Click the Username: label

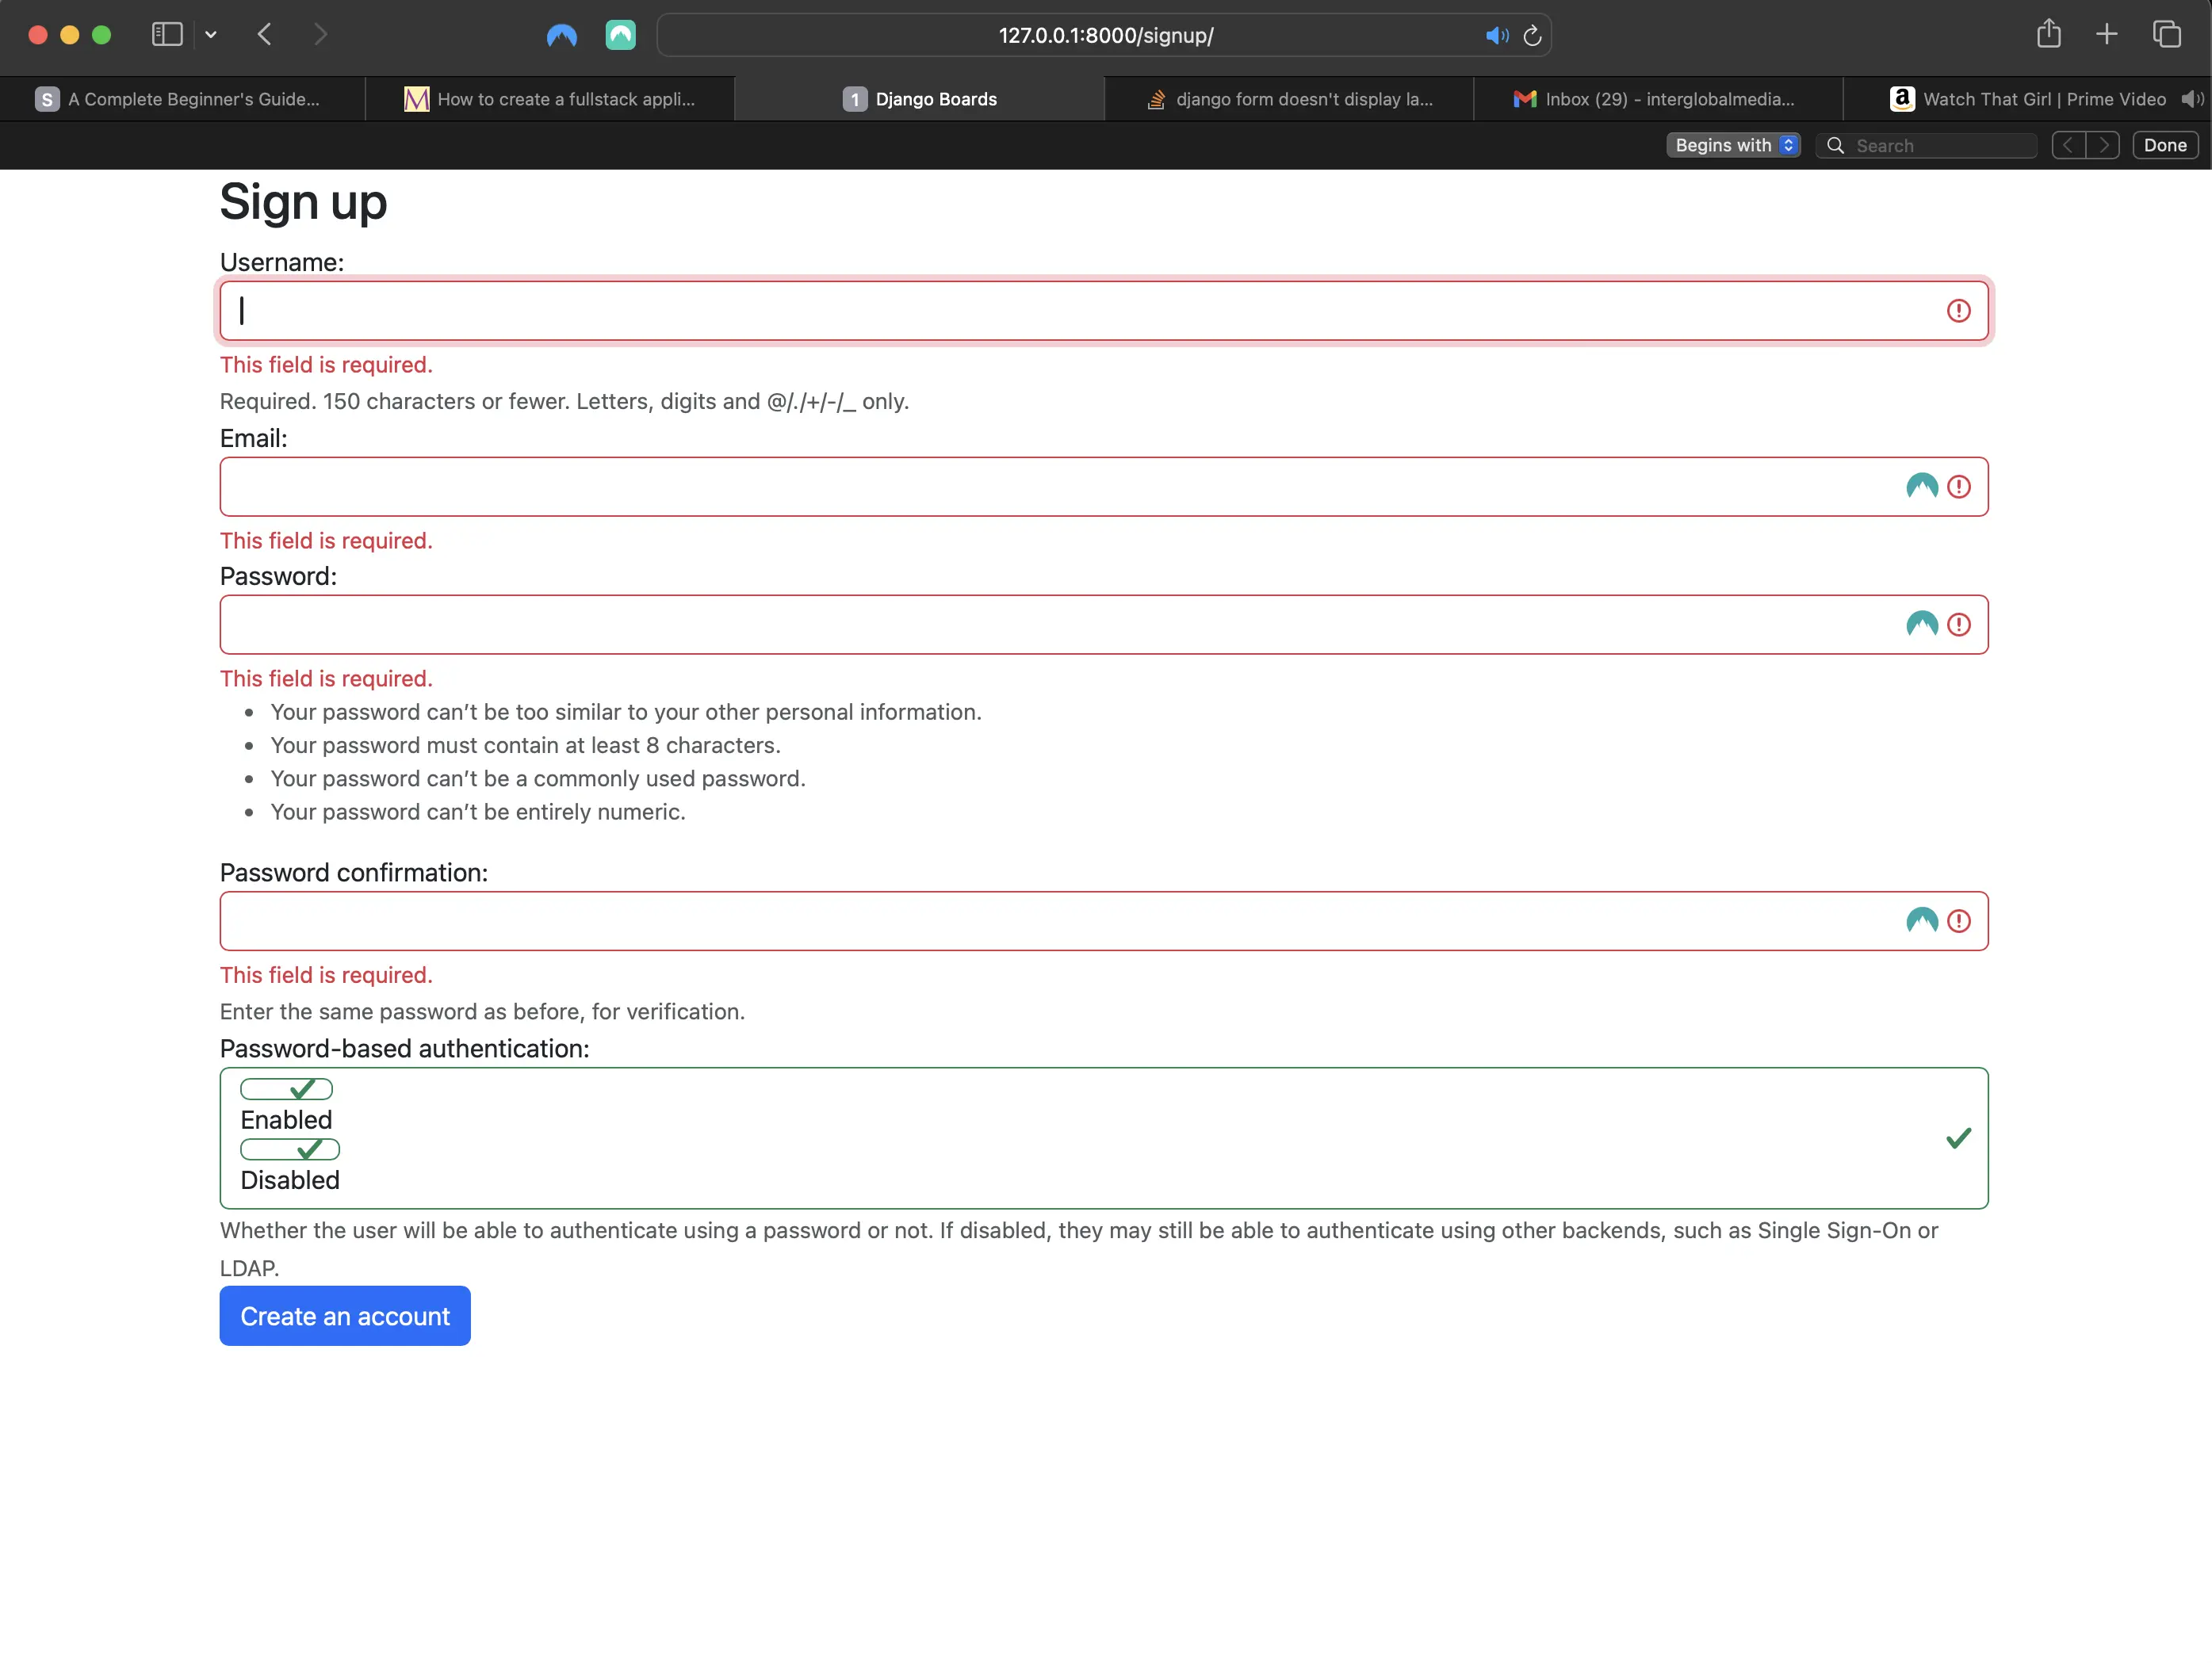tap(282, 262)
